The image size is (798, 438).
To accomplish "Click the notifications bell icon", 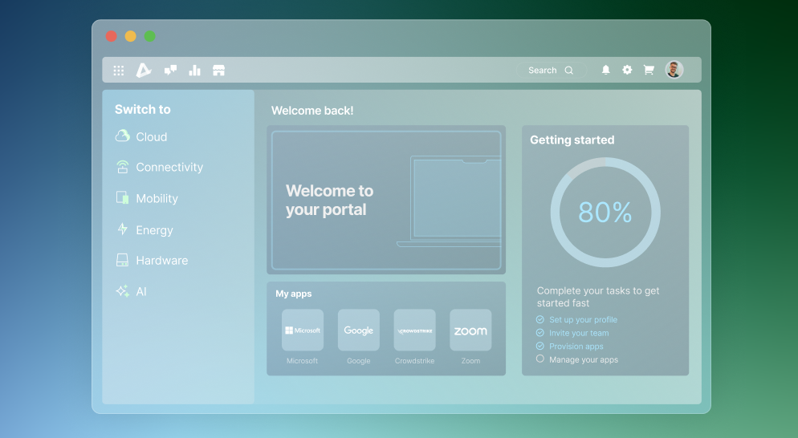I will click(x=605, y=70).
